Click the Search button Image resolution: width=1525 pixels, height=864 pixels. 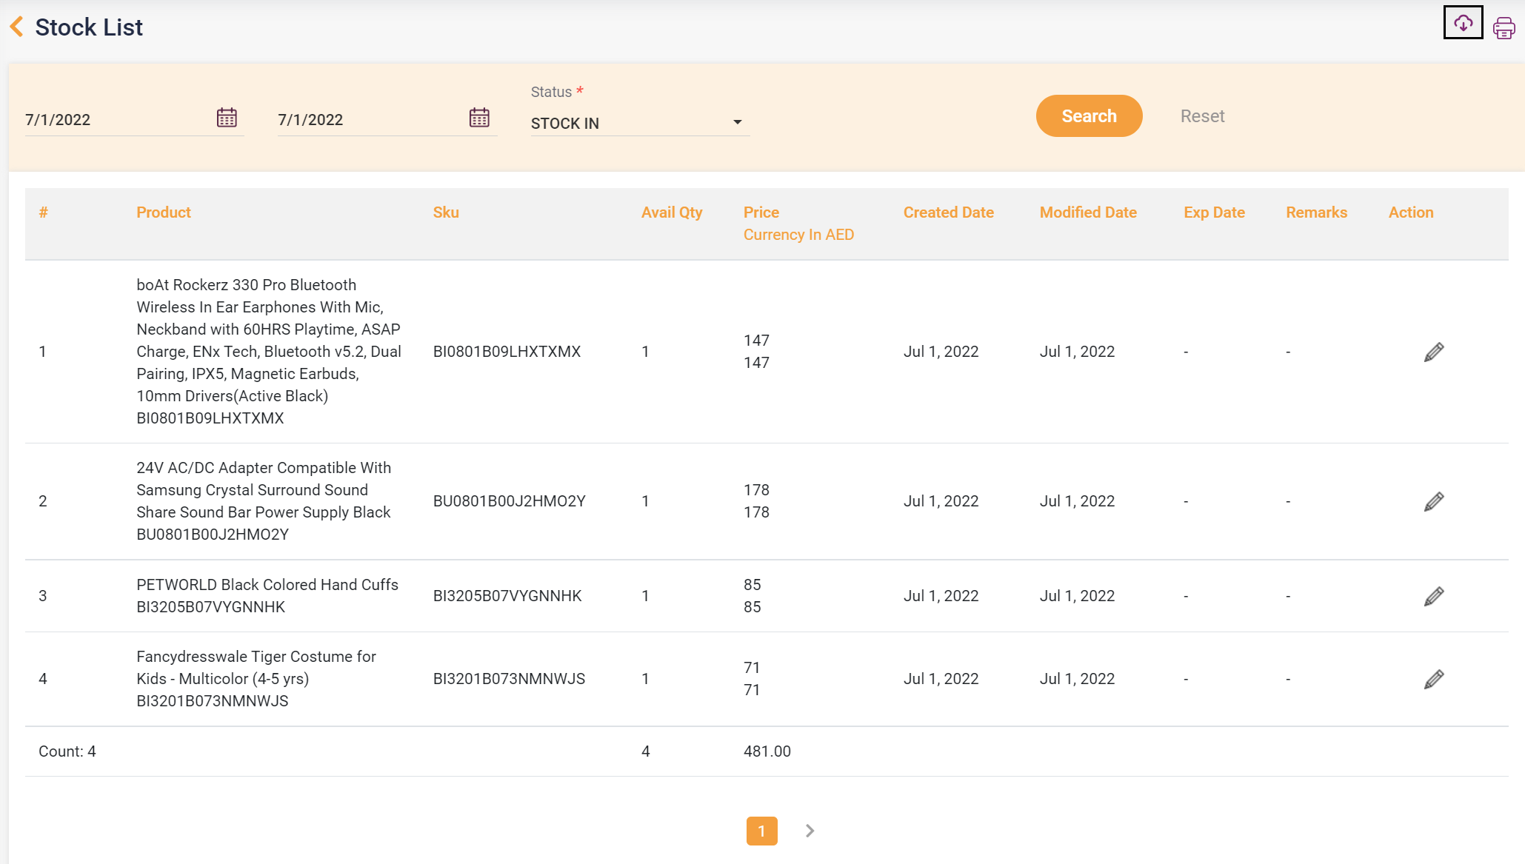click(x=1089, y=116)
